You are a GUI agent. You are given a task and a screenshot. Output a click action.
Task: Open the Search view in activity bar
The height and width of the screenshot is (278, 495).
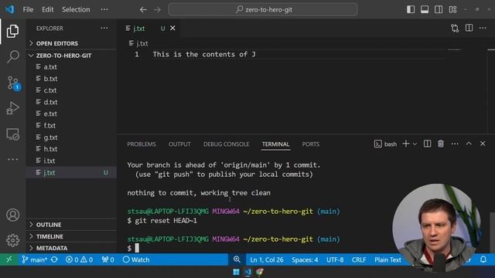(x=12, y=56)
